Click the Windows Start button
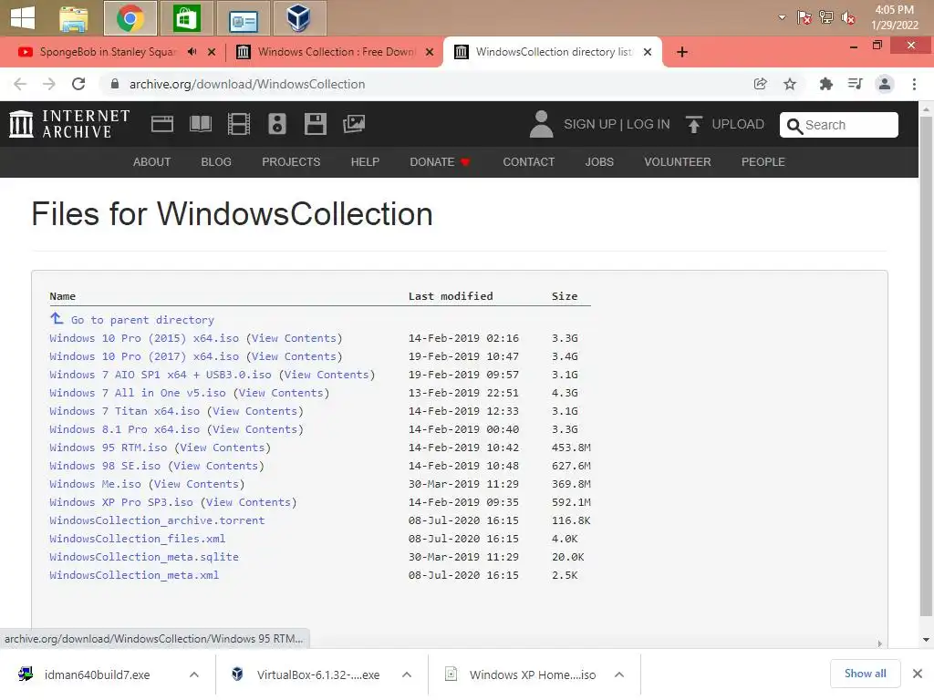This screenshot has width=934, height=700. (23, 17)
